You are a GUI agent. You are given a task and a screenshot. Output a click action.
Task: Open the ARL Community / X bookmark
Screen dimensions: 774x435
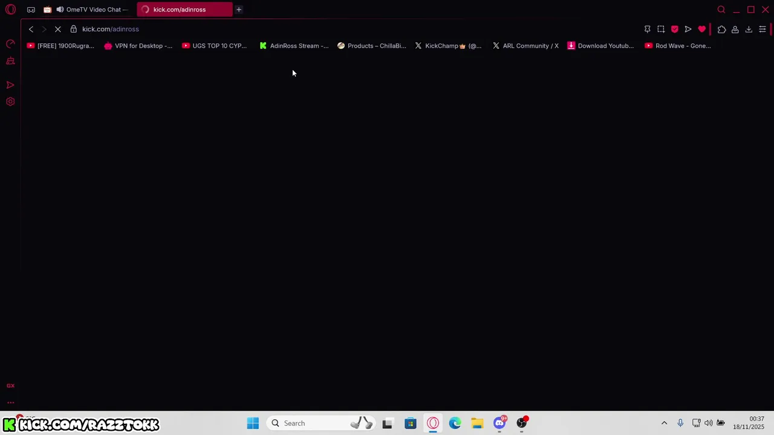pyautogui.click(x=525, y=46)
